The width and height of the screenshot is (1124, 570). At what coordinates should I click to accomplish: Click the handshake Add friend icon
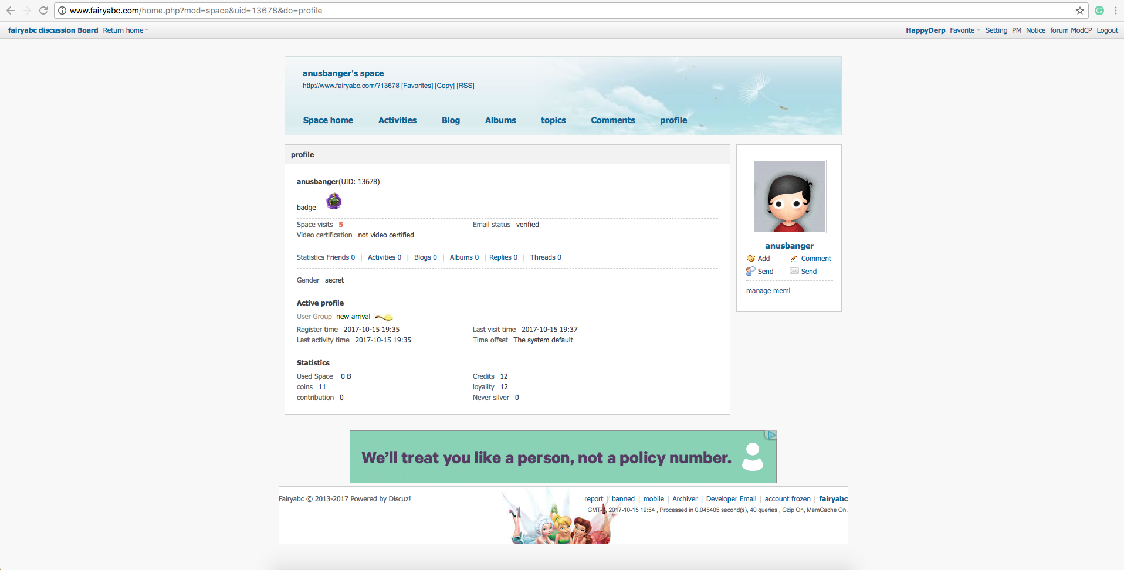[x=750, y=259]
